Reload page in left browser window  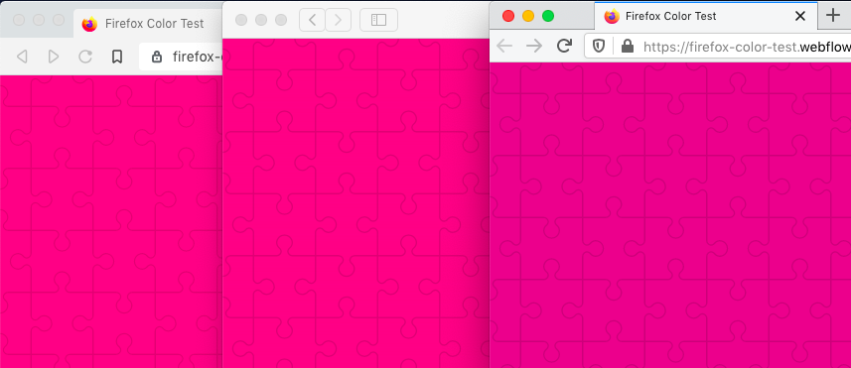85,57
